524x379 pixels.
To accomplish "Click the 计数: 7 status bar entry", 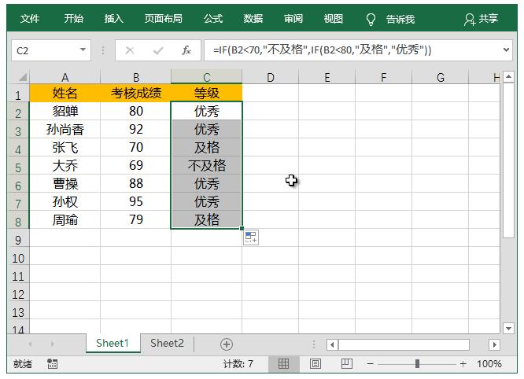I will tap(238, 363).
